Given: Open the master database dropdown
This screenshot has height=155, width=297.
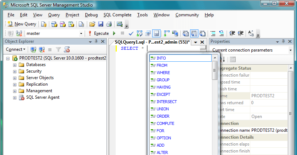Looking at the screenshot, I should tap(81, 33).
